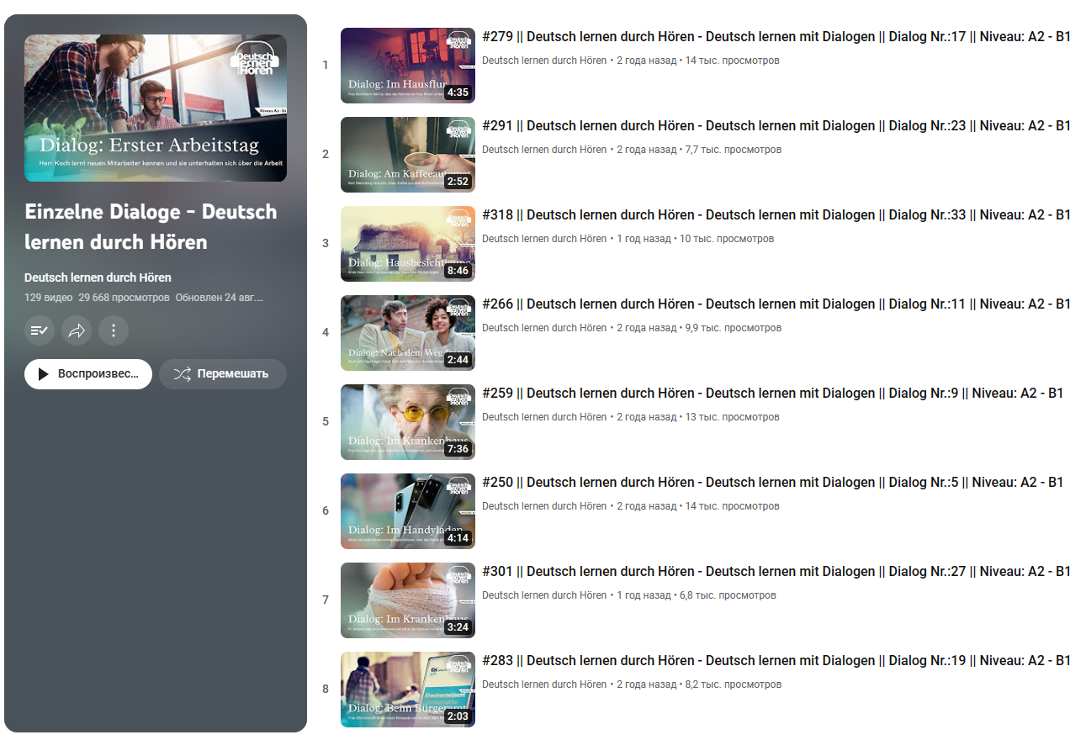Click the save playlist icon
Image resolution: width=1086 pixels, height=740 pixels.
click(40, 330)
